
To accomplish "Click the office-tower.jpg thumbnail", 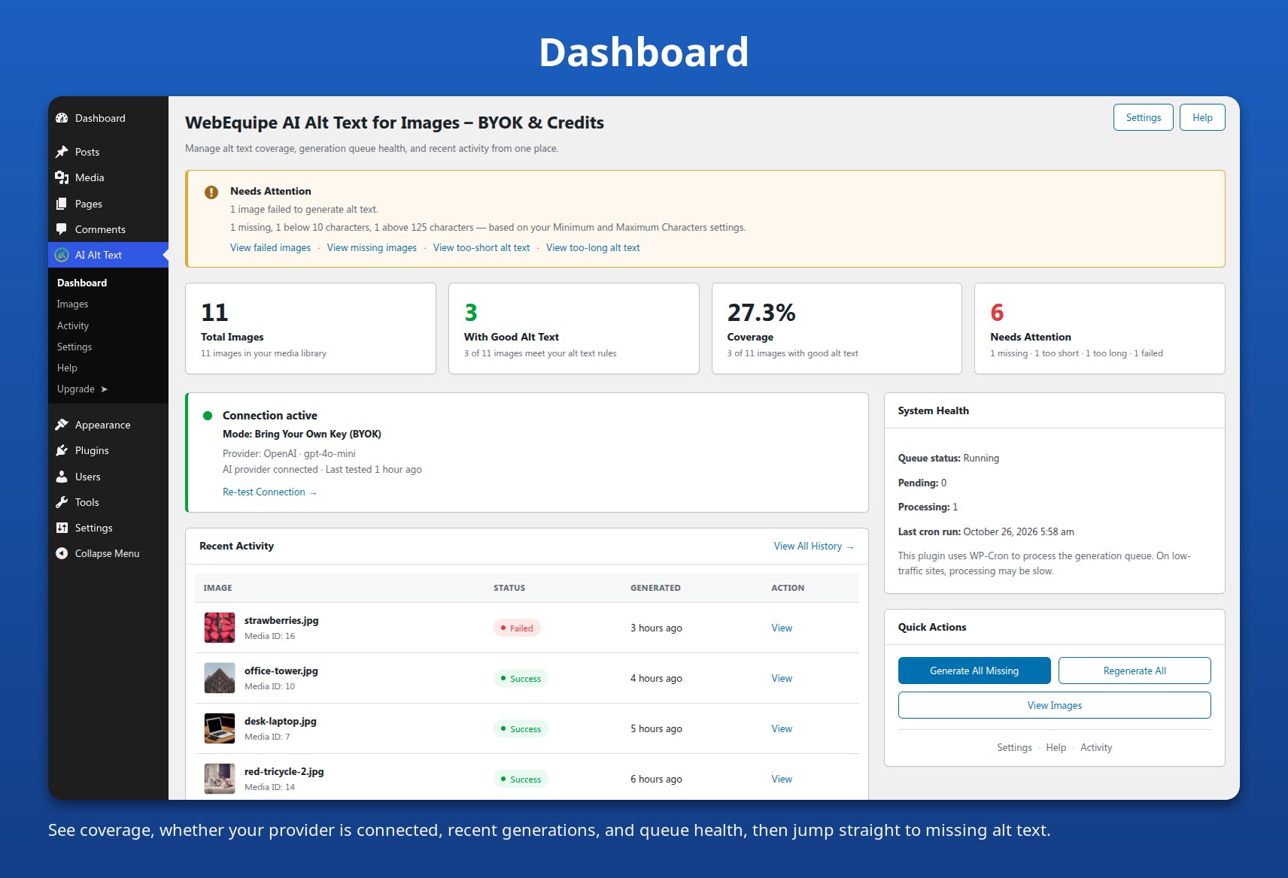I will pos(220,678).
